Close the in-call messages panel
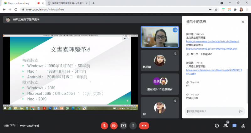 click(243, 22)
